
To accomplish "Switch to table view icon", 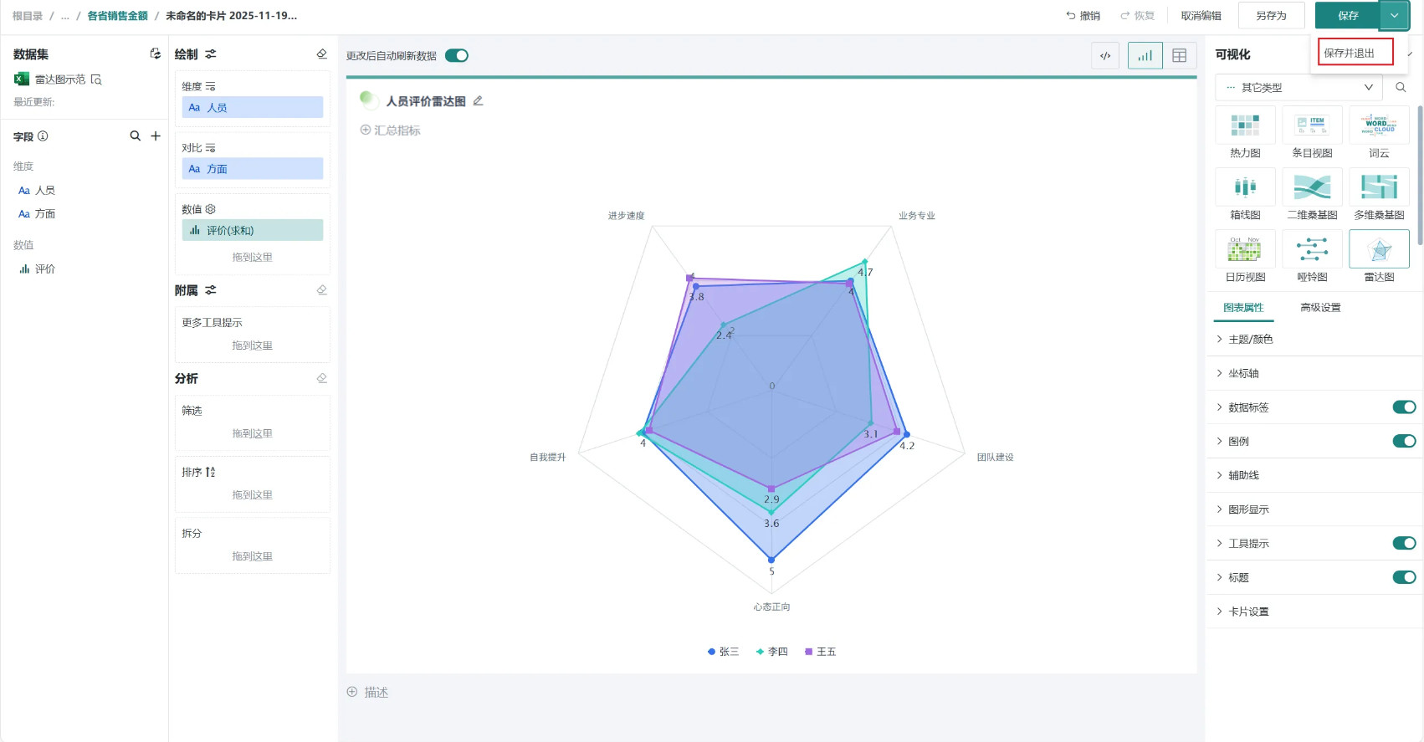I will coord(1179,56).
